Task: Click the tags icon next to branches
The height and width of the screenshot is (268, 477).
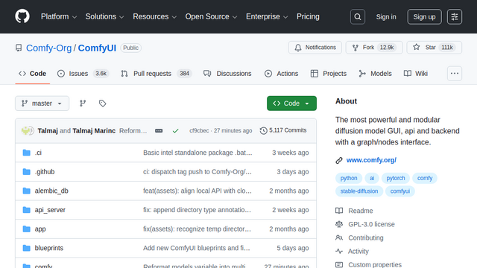Action: [x=103, y=103]
